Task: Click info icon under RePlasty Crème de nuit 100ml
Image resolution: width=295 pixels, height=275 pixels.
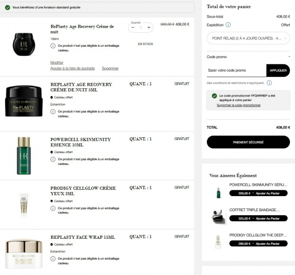Action: pos(53,46)
